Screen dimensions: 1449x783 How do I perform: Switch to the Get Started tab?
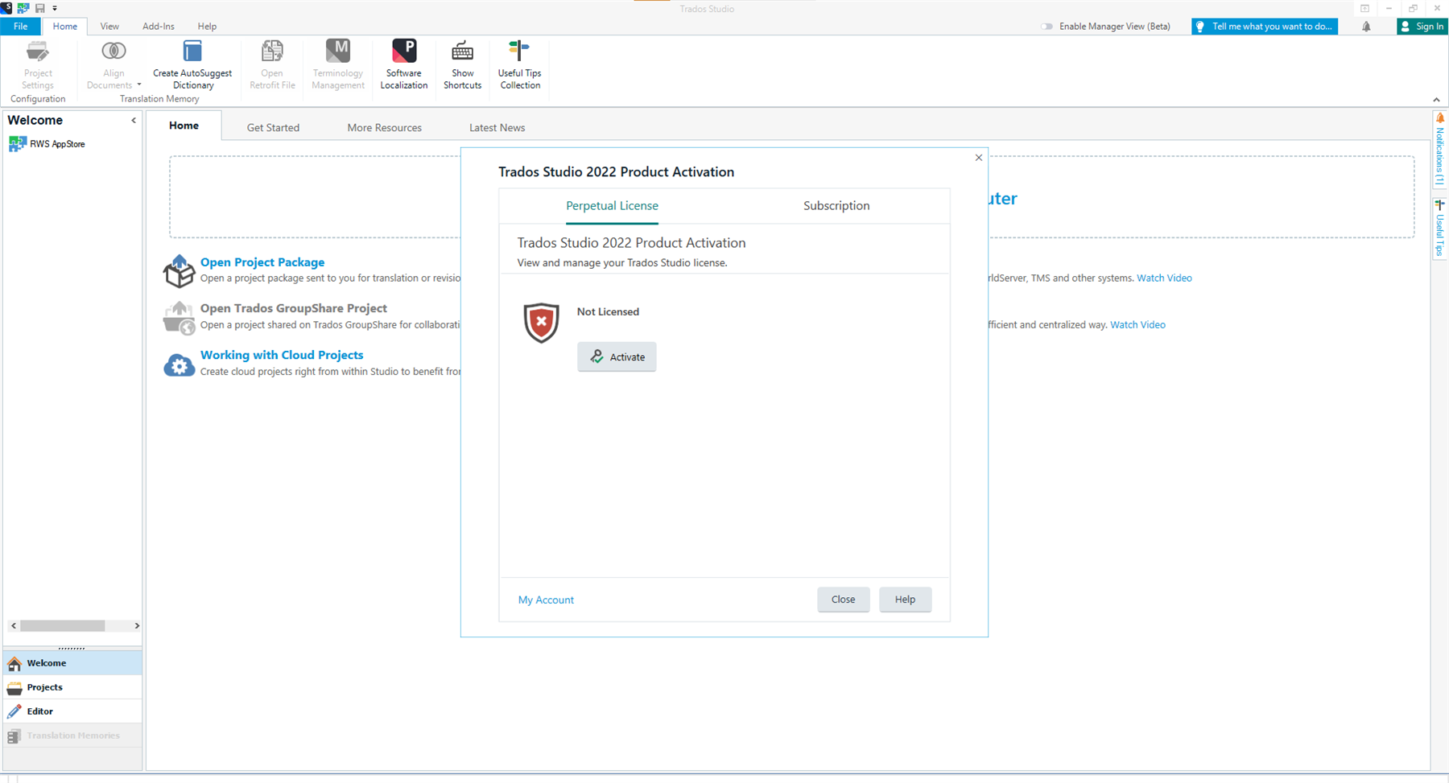tap(273, 127)
